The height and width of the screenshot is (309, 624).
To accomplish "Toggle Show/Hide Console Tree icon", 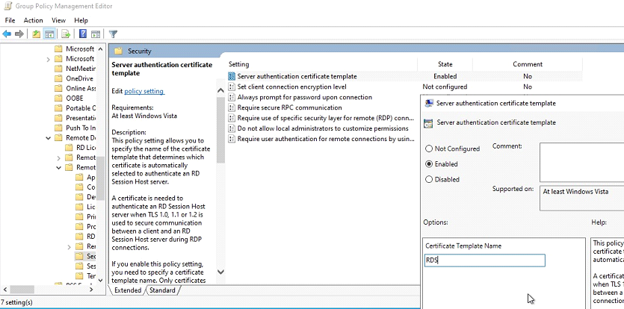I will [x=49, y=34].
